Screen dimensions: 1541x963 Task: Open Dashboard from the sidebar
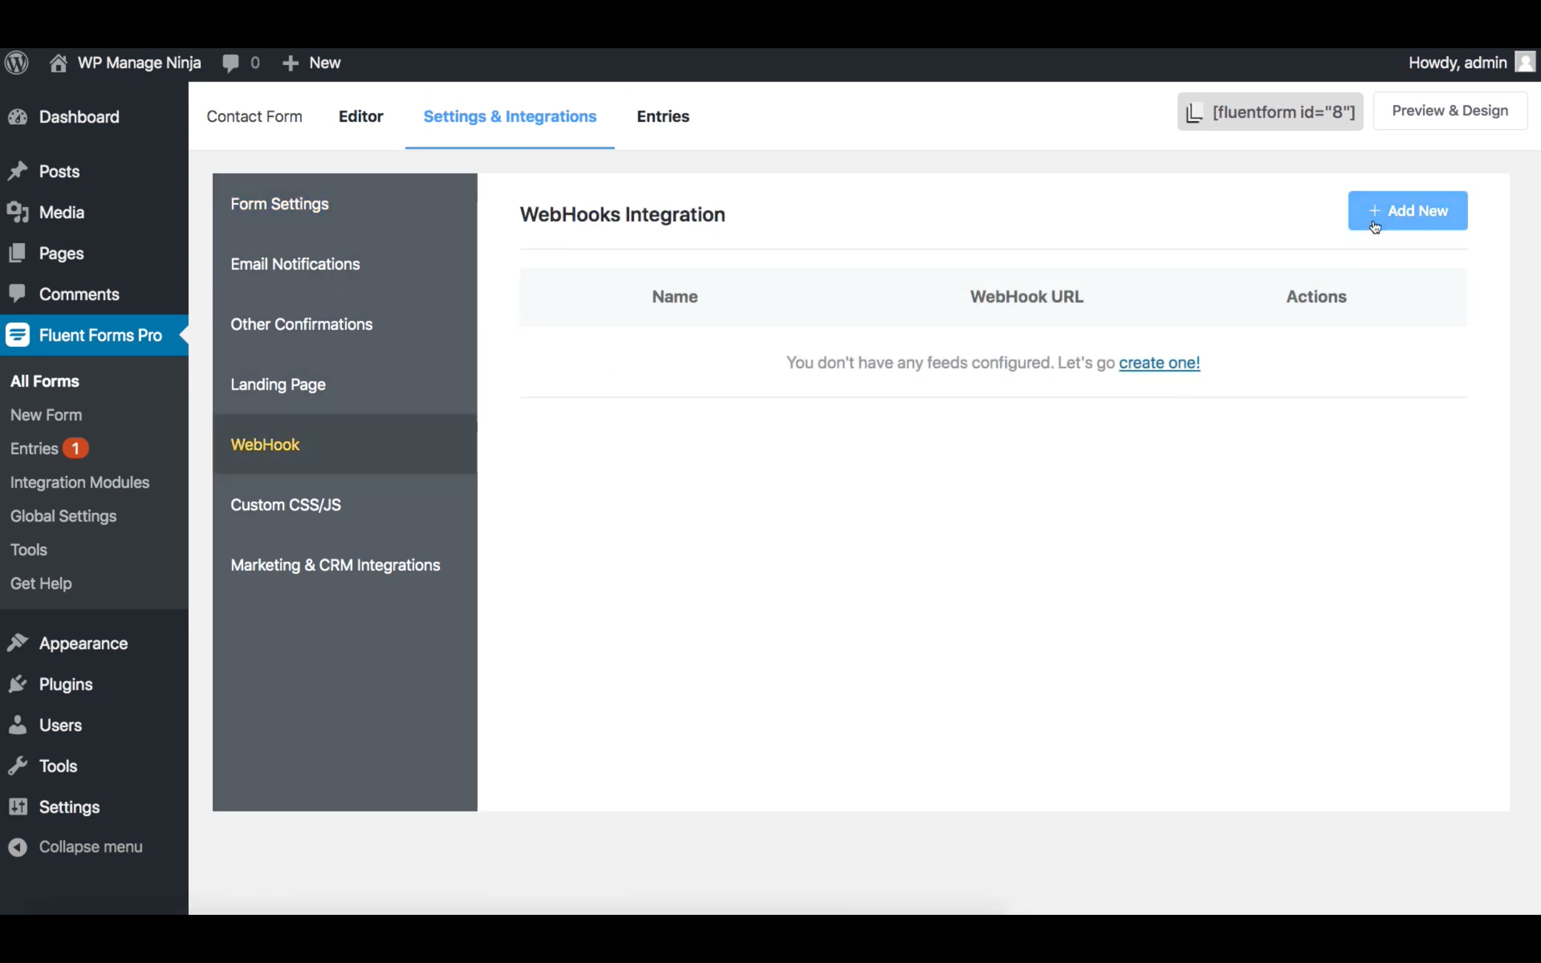coord(79,117)
